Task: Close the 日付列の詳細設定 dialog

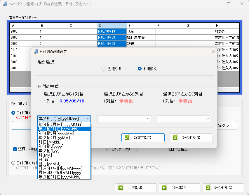Action: [213, 52]
